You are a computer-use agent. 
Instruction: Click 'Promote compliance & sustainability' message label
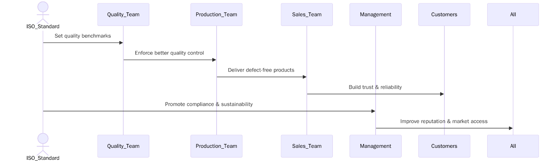[x=209, y=104]
